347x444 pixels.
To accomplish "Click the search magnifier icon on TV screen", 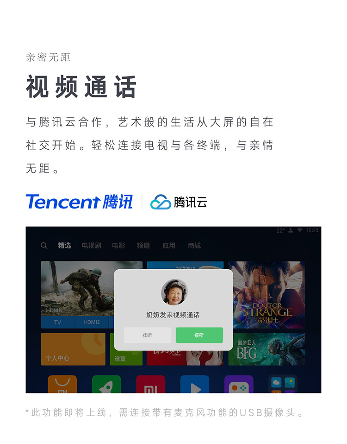I will point(44,246).
